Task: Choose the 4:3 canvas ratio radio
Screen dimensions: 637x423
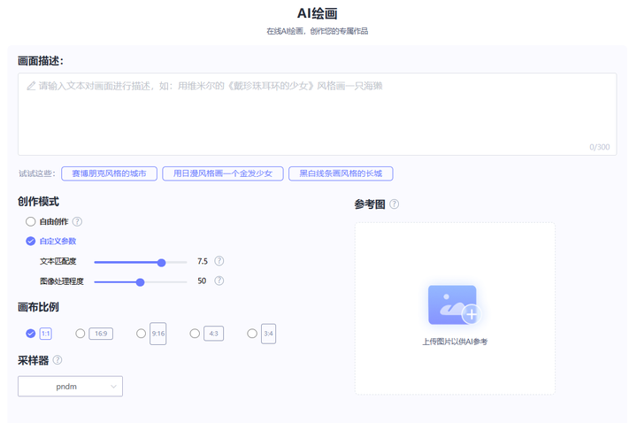Action: (195, 334)
